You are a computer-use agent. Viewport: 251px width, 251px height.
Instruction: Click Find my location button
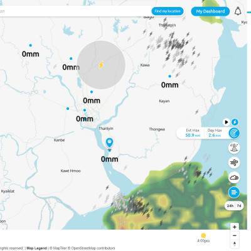(168, 11)
